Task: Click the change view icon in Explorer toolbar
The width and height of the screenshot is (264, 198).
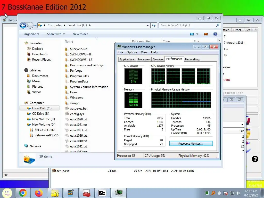Action: tap(192, 34)
